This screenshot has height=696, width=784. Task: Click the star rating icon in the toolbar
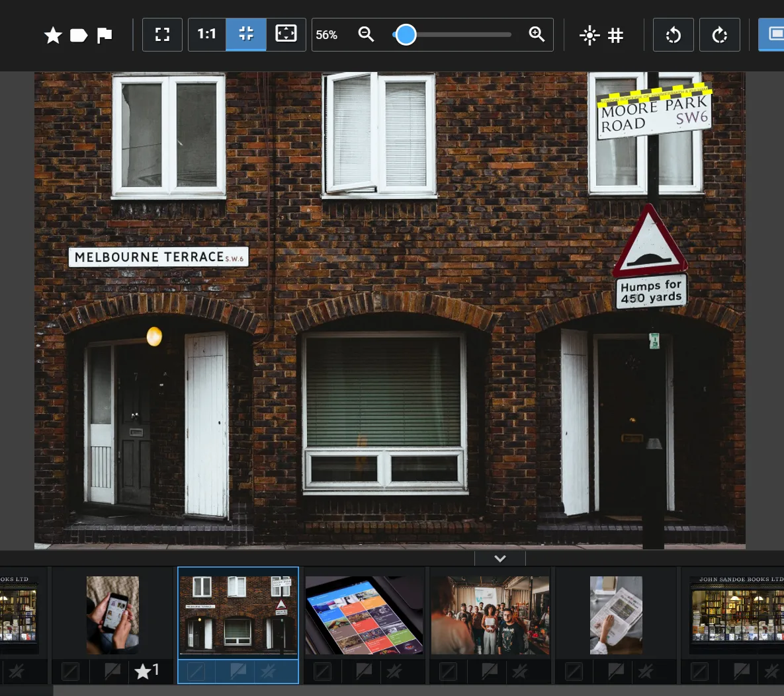coord(53,35)
